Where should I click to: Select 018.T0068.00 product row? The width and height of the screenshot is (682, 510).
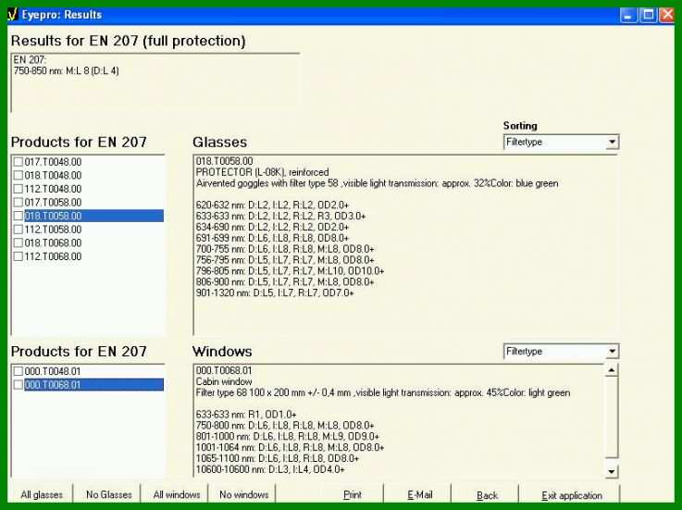pyautogui.click(x=53, y=243)
